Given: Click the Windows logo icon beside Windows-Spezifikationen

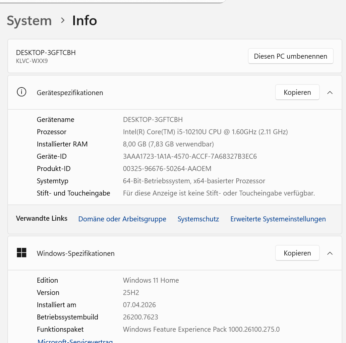Looking at the screenshot, I should (22, 253).
